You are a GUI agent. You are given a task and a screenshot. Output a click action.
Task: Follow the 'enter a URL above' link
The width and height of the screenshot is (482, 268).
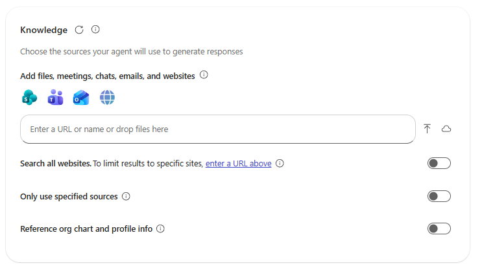[238, 164]
